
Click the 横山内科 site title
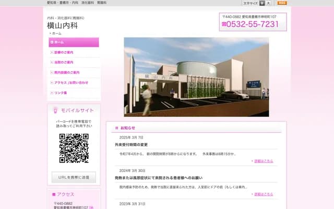pos(62,26)
